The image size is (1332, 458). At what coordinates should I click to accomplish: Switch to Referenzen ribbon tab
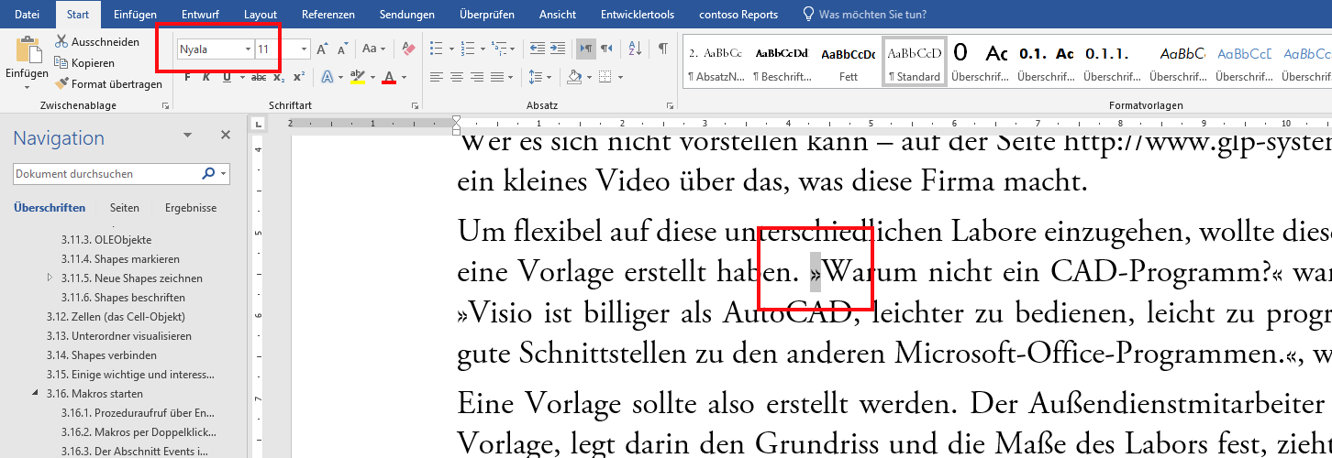(x=328, y=15)
